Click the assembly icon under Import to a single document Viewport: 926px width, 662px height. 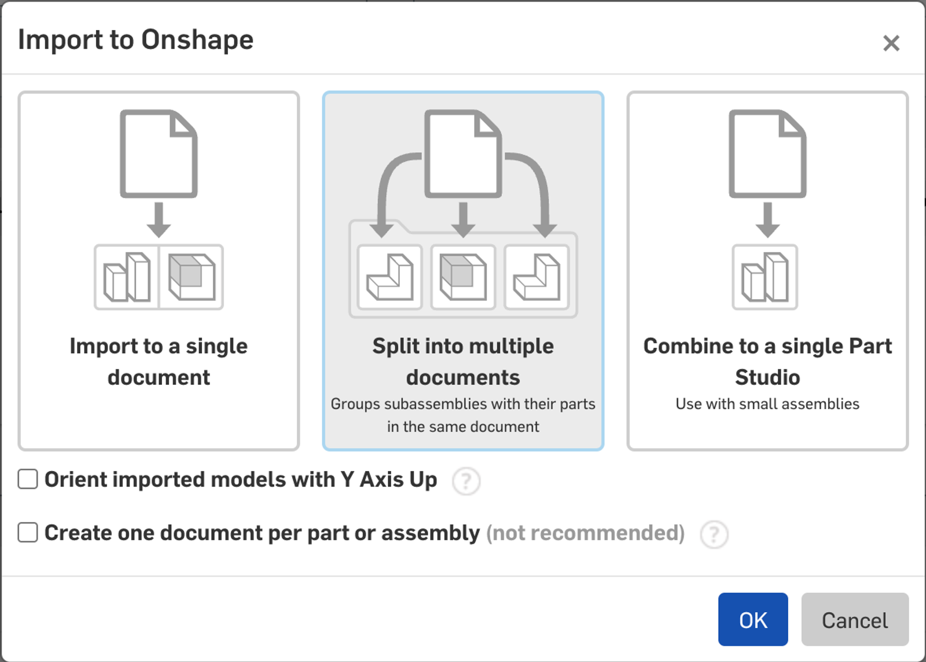127,277
